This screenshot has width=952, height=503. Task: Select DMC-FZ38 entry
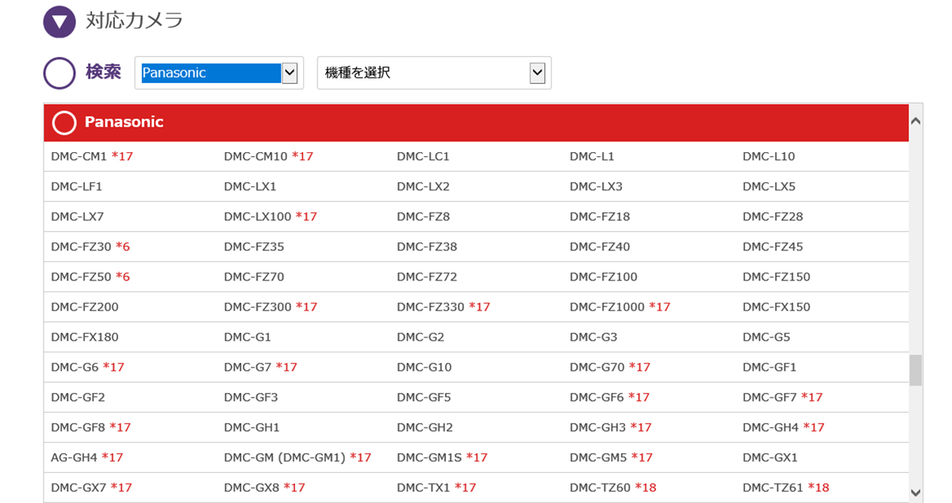click(427, 247)
